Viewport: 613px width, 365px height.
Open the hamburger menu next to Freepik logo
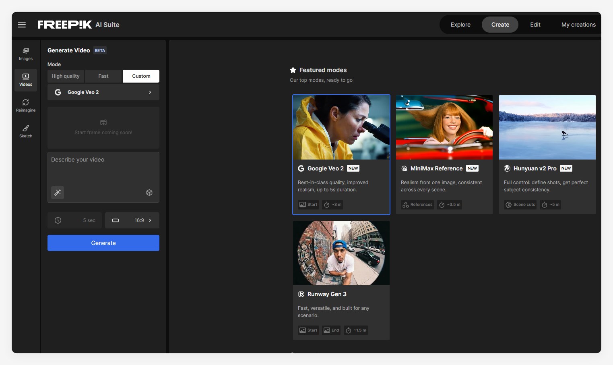tap(21, 25)
